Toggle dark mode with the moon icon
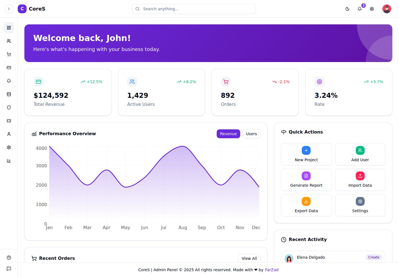This screenshot has height=277, width=399. (x=347, y=9)
